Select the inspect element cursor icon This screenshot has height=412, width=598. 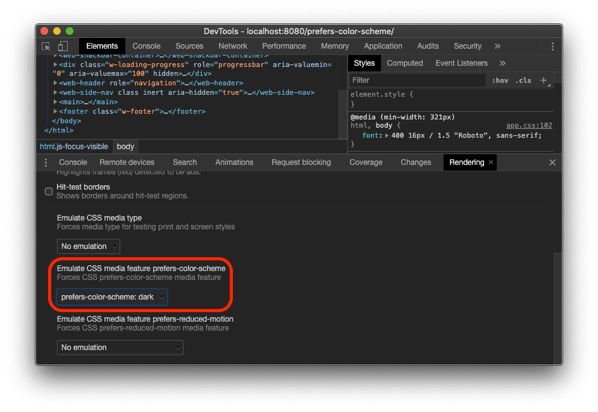pyautogui.click(x=44, y=46)
